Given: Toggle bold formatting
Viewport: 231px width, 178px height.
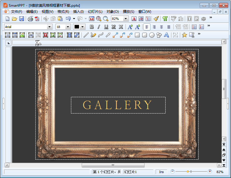Looking at the screenshot, I should 92,27.
